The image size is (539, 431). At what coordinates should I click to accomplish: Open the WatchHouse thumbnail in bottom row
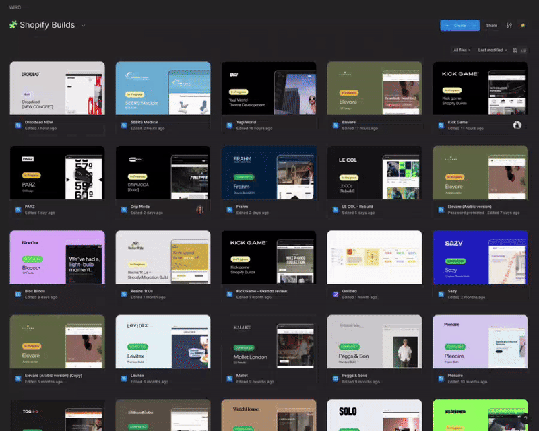click(x=269, y=416)
